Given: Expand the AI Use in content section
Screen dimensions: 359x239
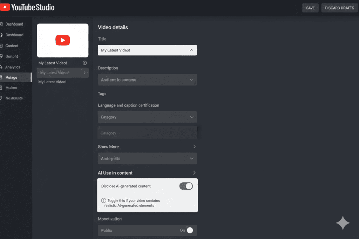Looking at the screenshot, I should pos(147,173).
